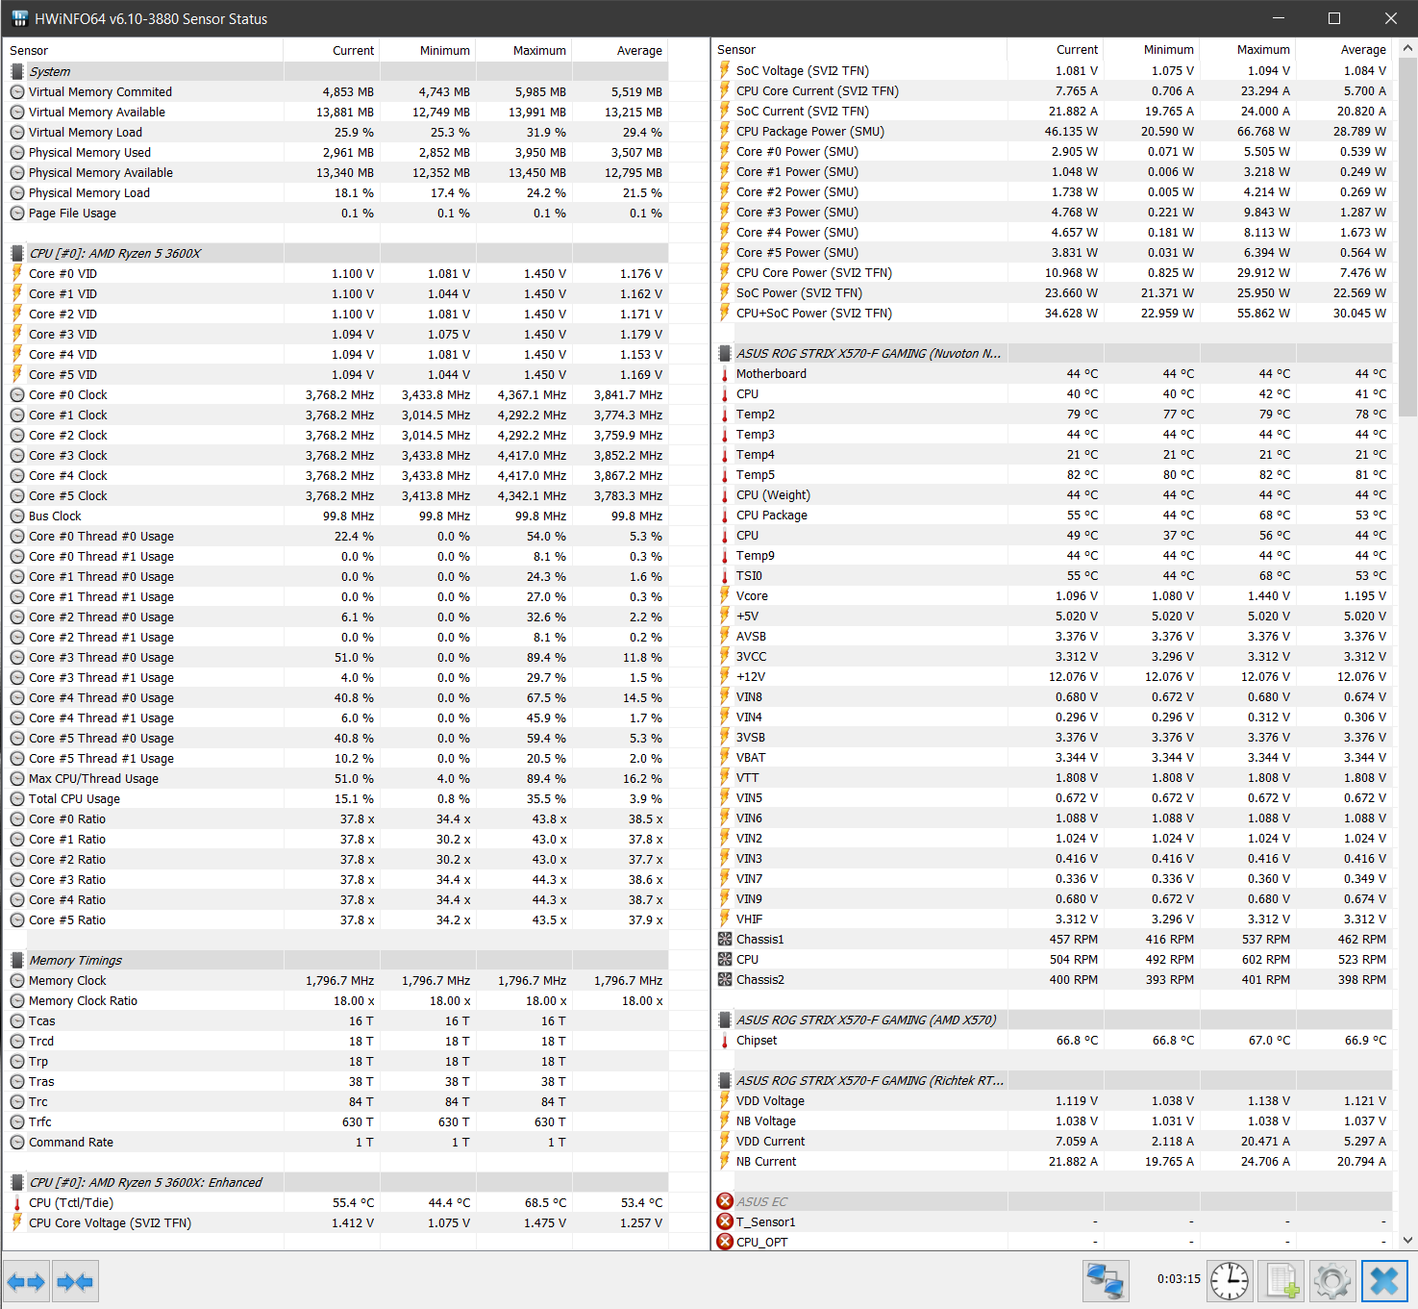
Task: Select the Core #3 Clock row
Action: click(x=336, y=455)
